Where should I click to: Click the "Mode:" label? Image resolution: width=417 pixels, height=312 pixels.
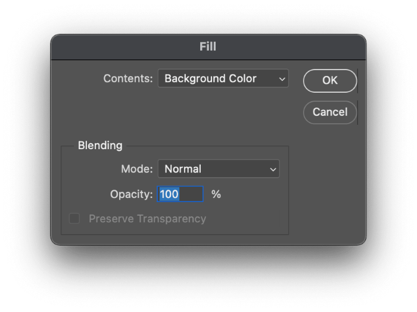point(136,169)
